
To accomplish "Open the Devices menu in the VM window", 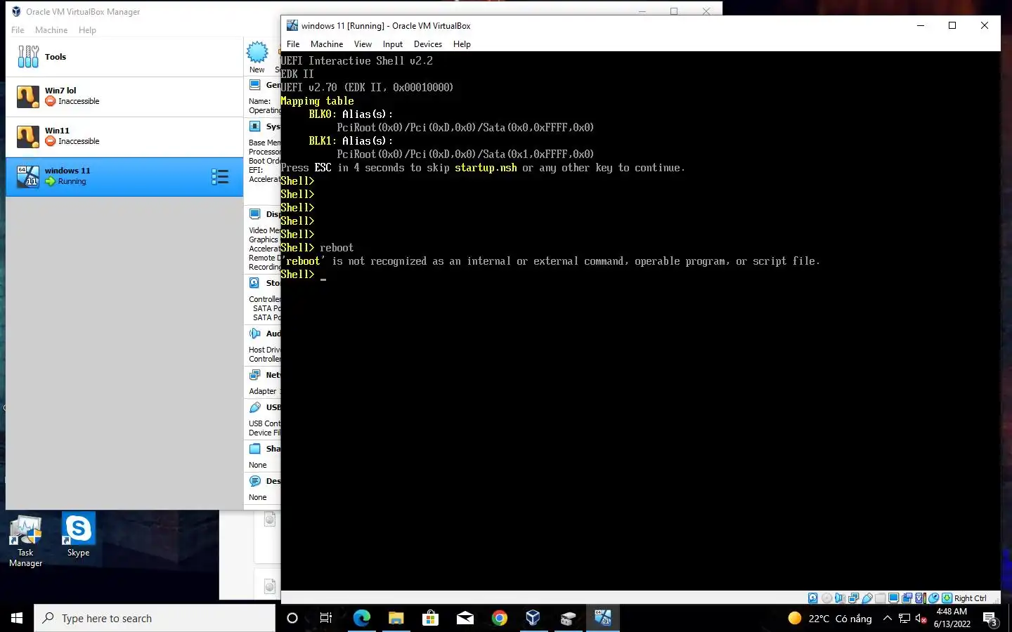I will click(428, 44).
